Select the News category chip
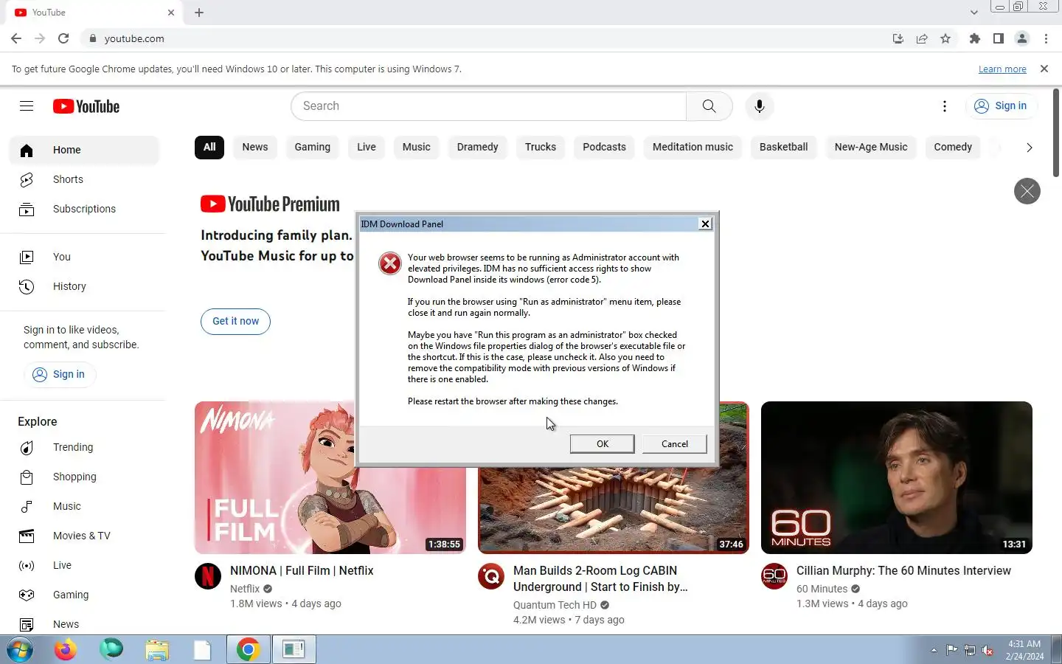This screenshot has height=664, width=1062. 255,147
